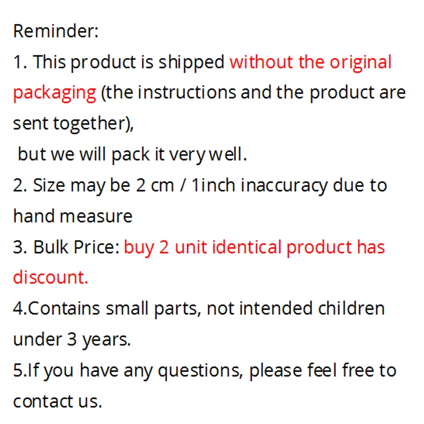Click 'If you have any questions' line
The image size is (424, 424).
[x=134, y=370]
